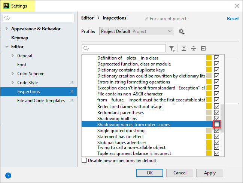Click the copy icon beside File and Code Templates
Screen dimensions: 243x183
[72, 101]
